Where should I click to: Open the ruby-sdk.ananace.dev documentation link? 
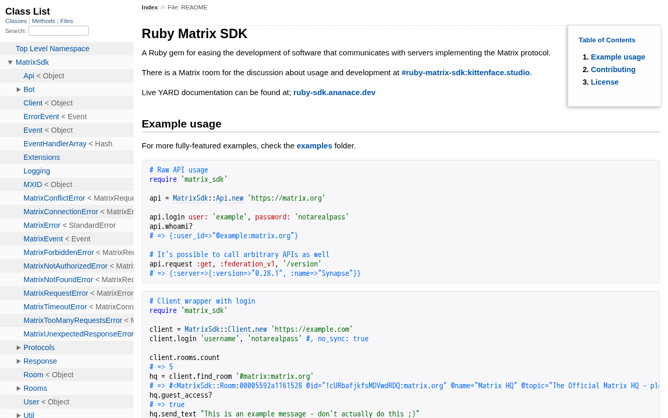pyautogui.click(x=335, y=92)
